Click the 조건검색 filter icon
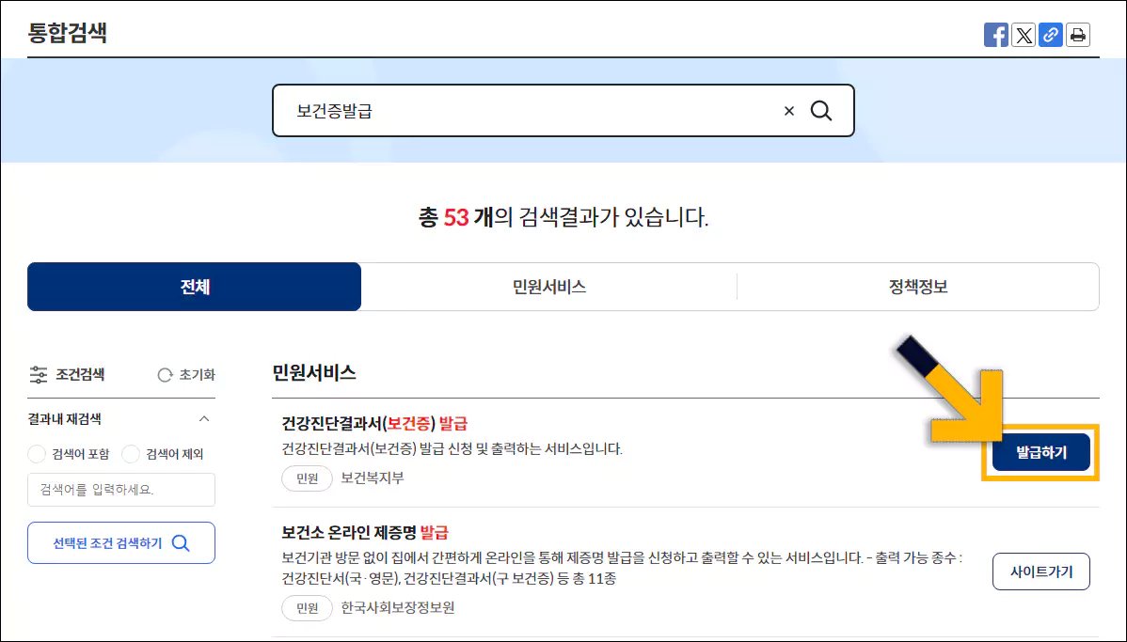Viewport: 1127px width, 642px height. (x=38, y=374)
